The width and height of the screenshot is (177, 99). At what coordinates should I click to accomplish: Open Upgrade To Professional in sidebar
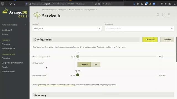coord(12,63)
